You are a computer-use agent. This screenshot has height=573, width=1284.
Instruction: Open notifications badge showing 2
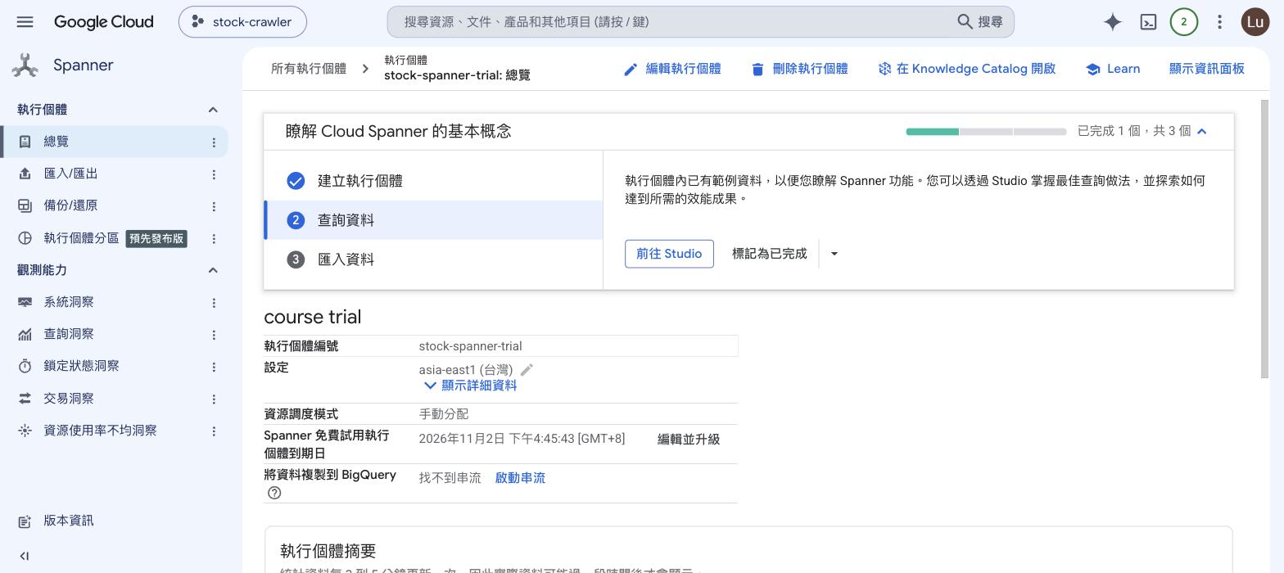tap(1183, 22)
